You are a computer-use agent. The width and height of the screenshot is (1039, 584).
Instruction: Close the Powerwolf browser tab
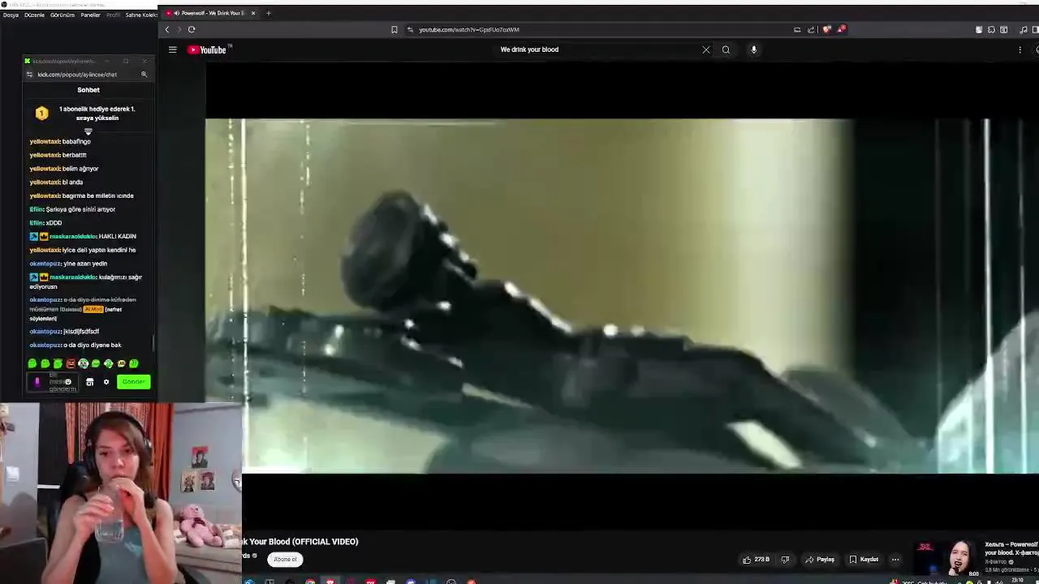253,13
